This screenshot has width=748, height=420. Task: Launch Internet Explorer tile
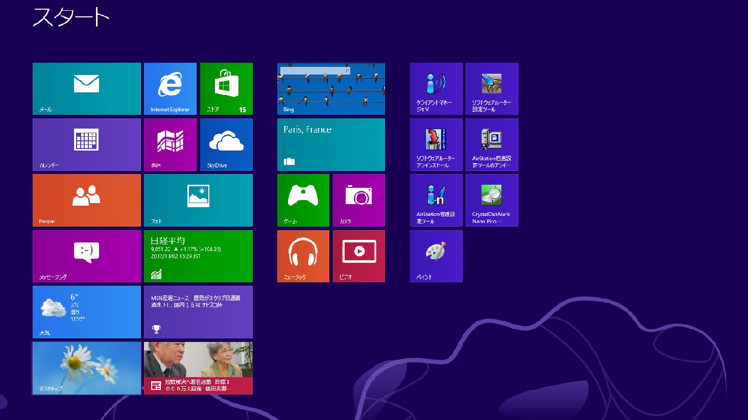point(170,89)
